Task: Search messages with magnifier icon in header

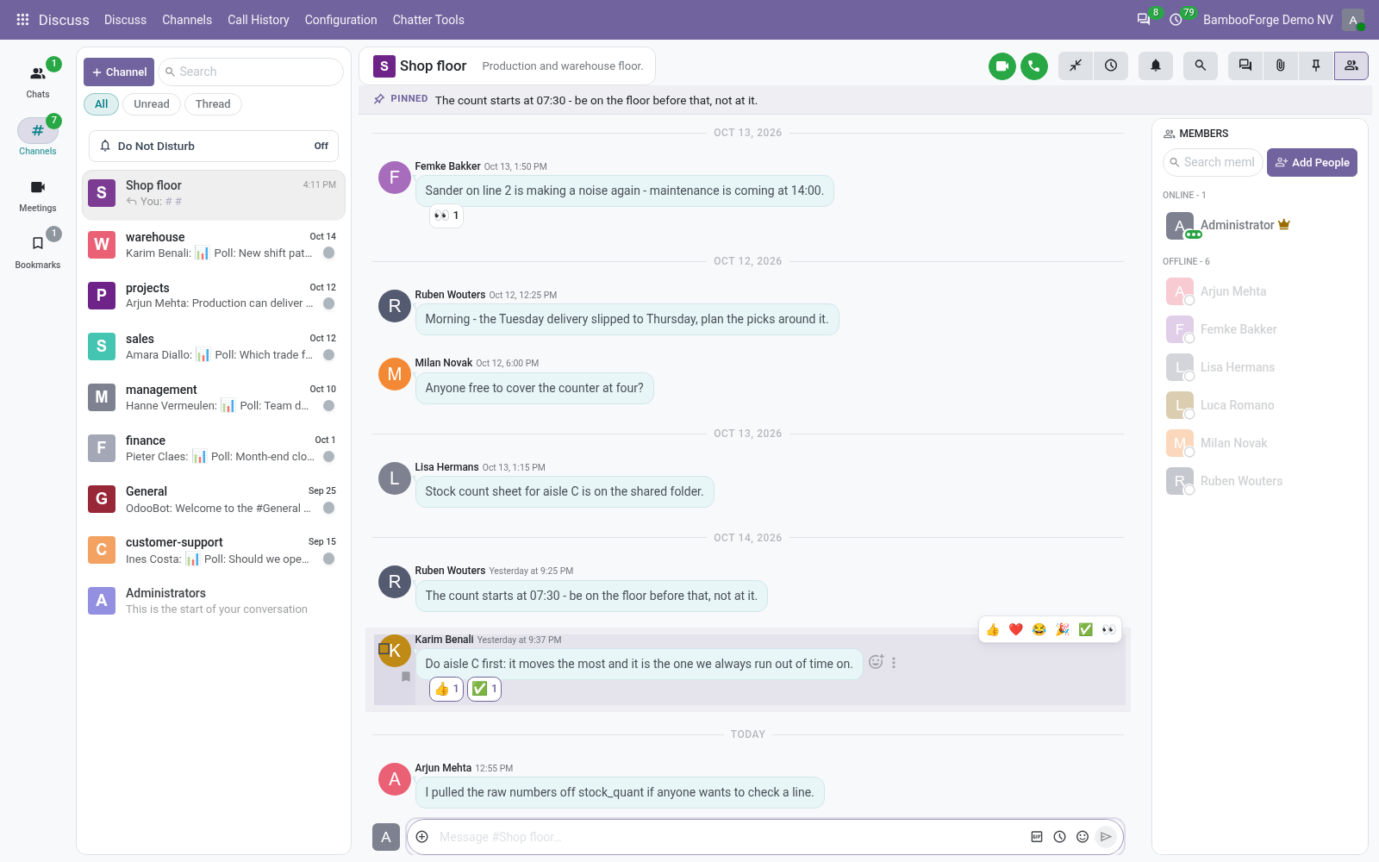Action: click(1201, 66)
